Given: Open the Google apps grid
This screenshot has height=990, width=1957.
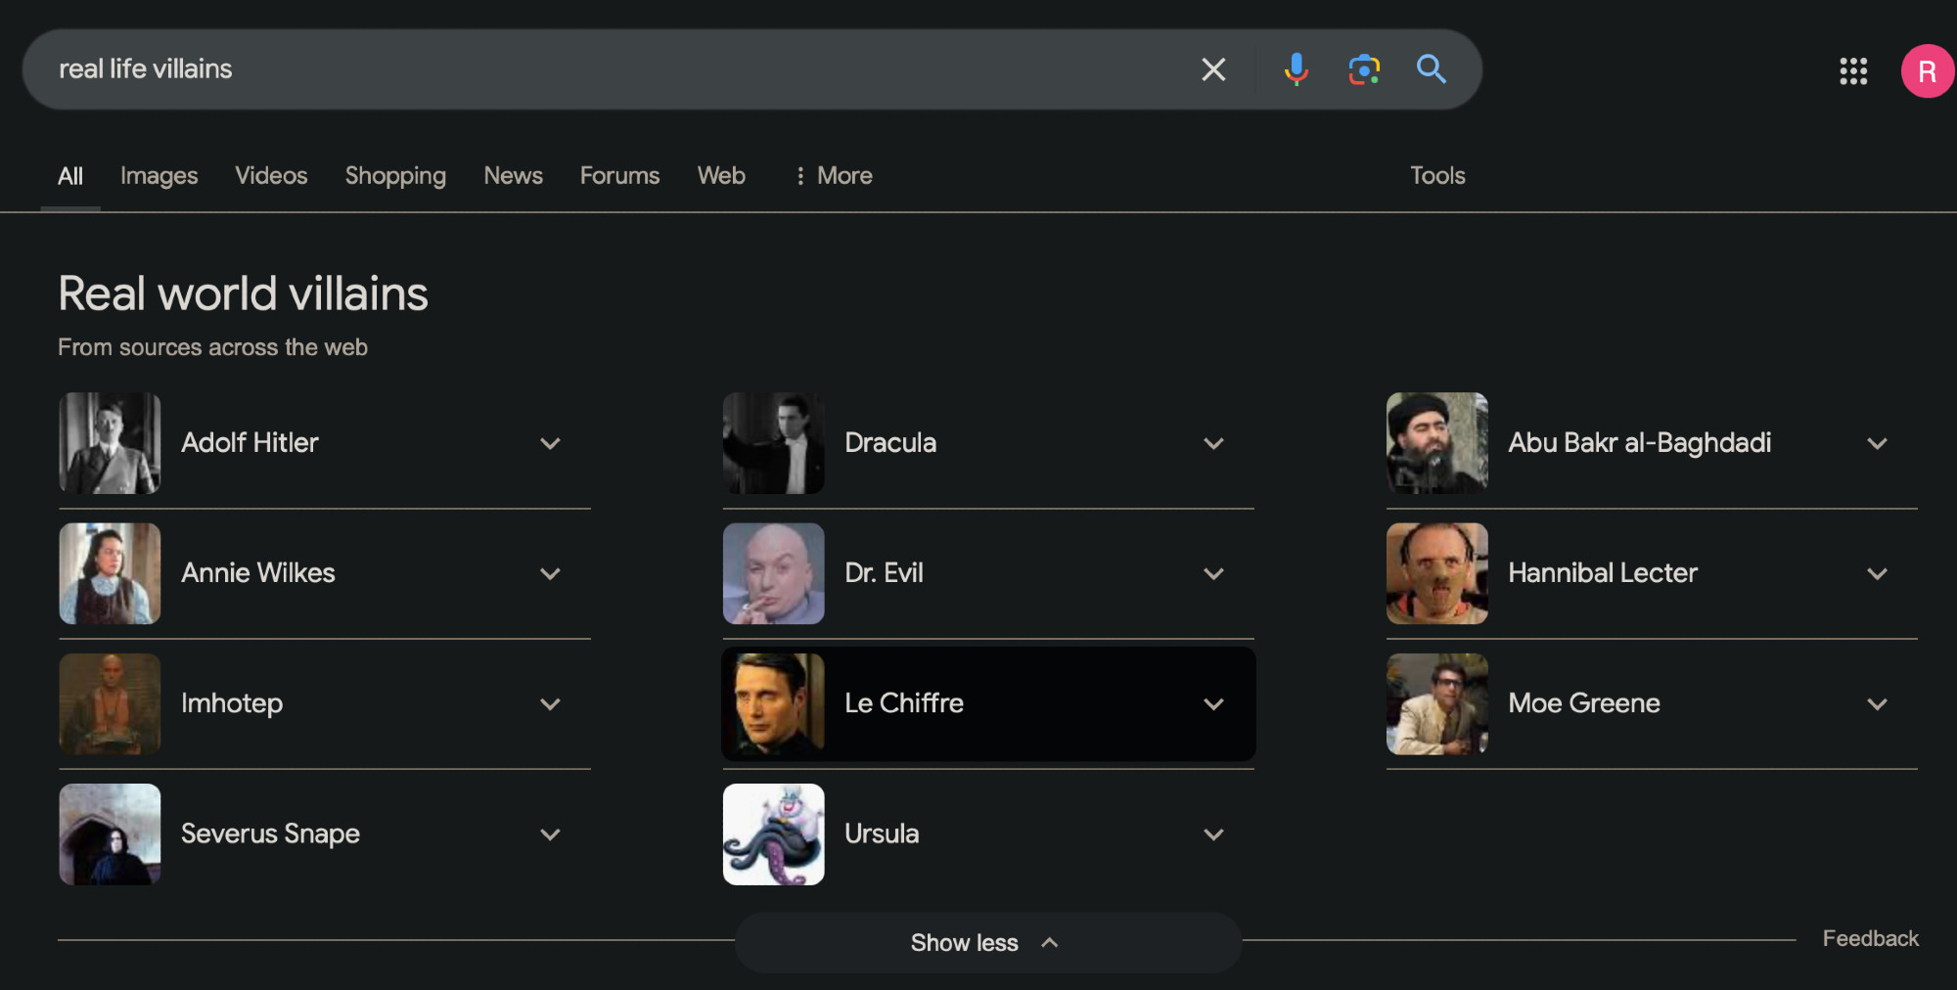Looking at the screenshot, I should (1853, 70).
